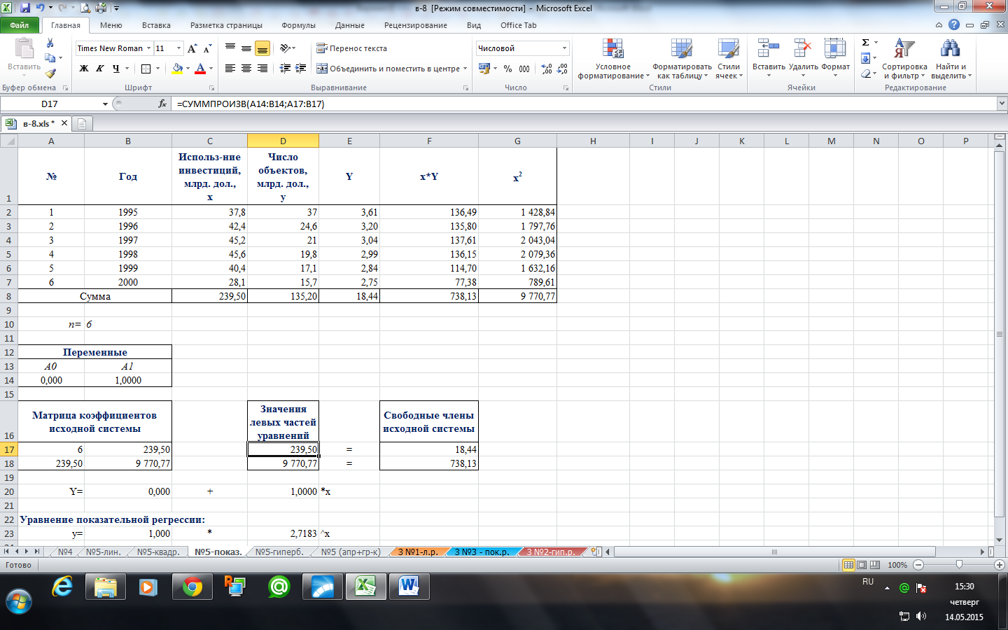Click the Help question mark icon

point(954,25)
